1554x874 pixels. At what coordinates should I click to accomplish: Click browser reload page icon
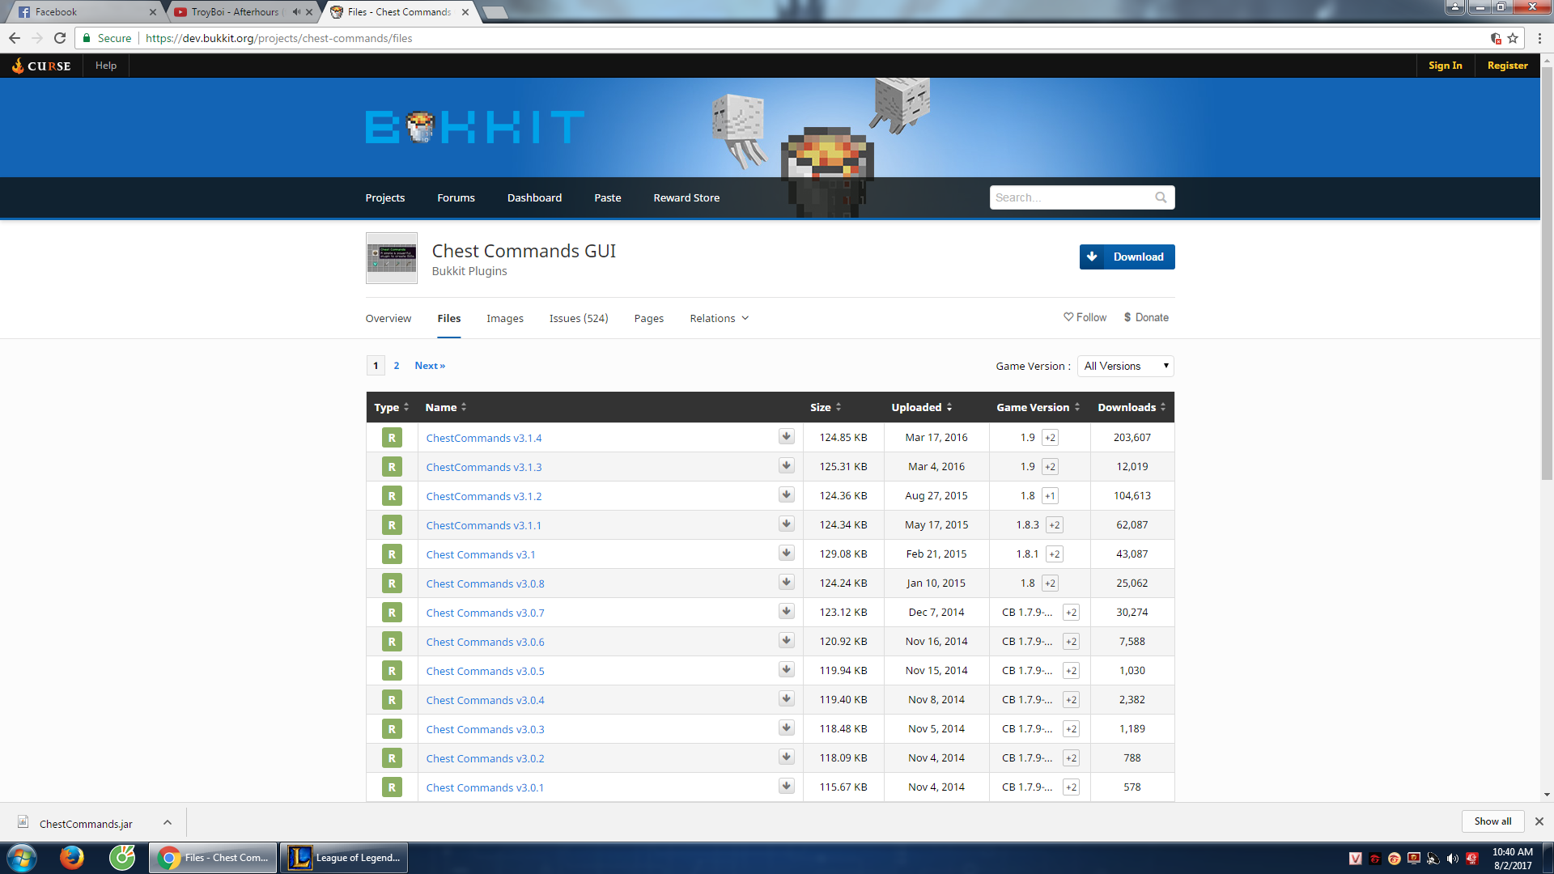tap(60, 38)
